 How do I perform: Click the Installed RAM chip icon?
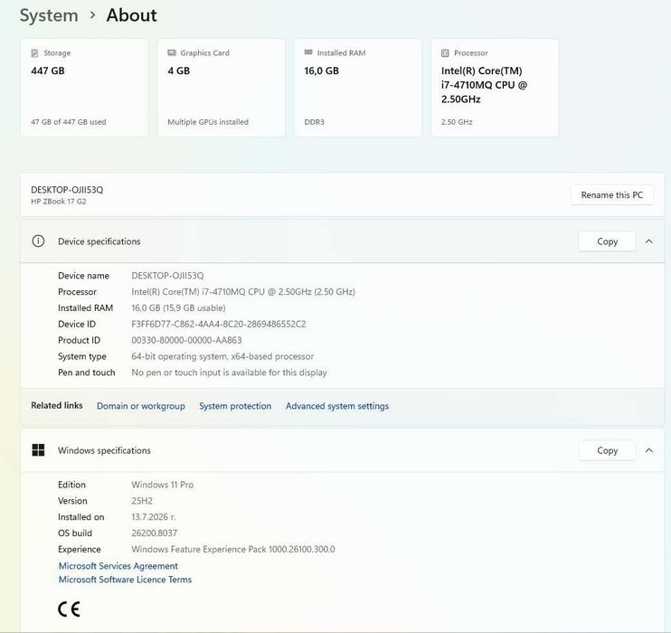pos(308,52)
